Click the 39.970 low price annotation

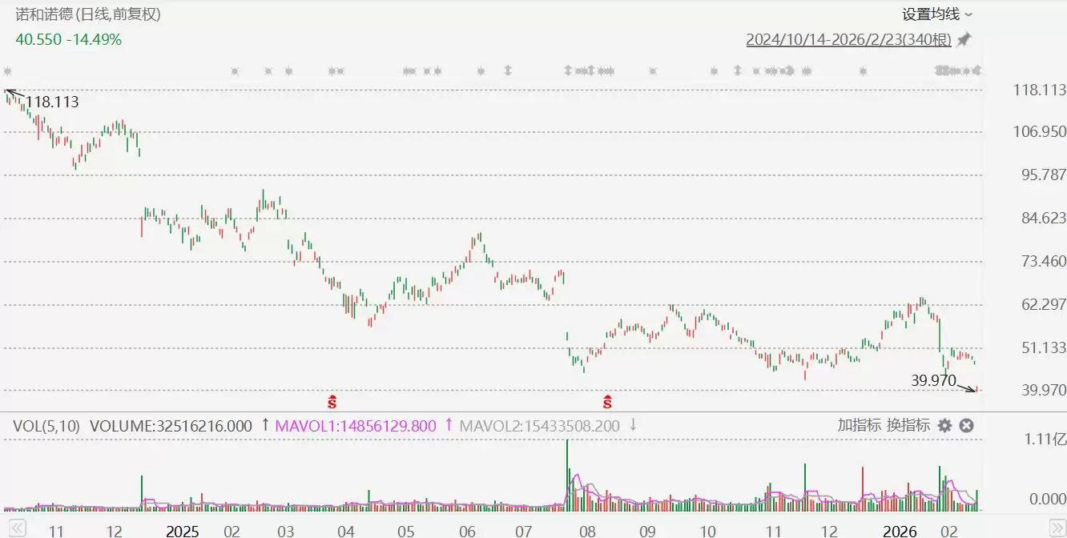click(x=933, y=380)
